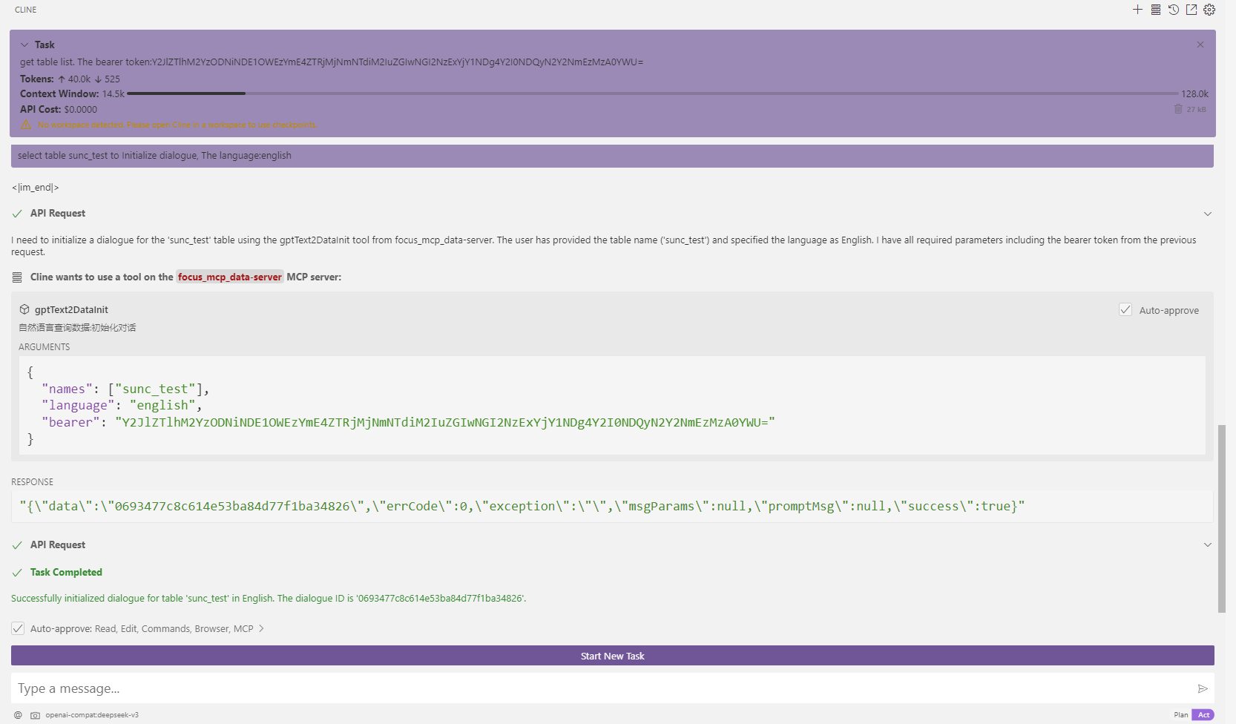Screen dimensions: 1236x724
Task: Click 'API Cost: $0.0000' text
Action: (59, 109)
